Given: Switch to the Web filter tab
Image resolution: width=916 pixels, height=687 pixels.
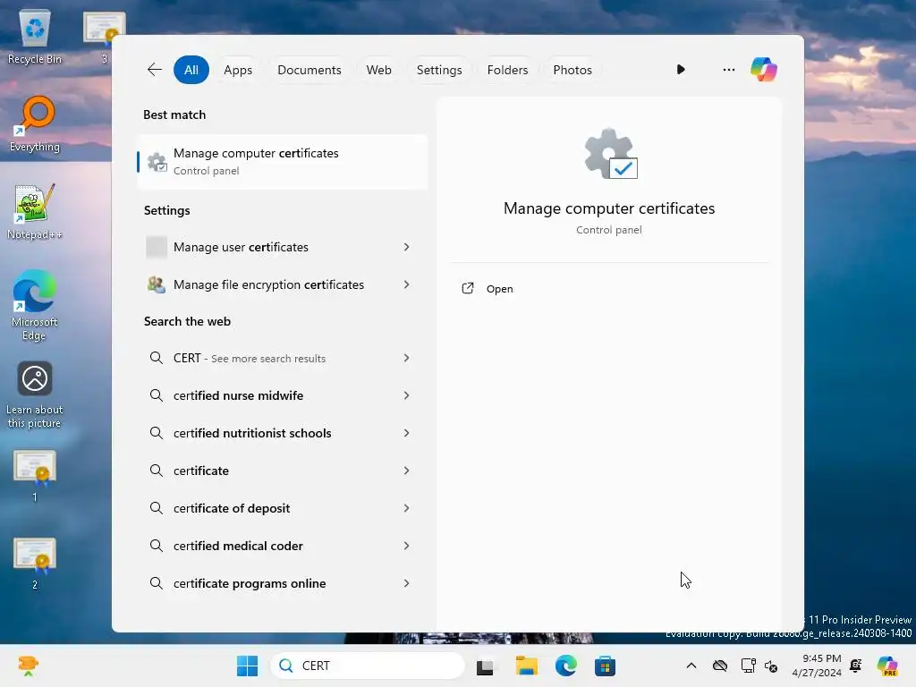Looking at the screenshot, I should (378, 70).
